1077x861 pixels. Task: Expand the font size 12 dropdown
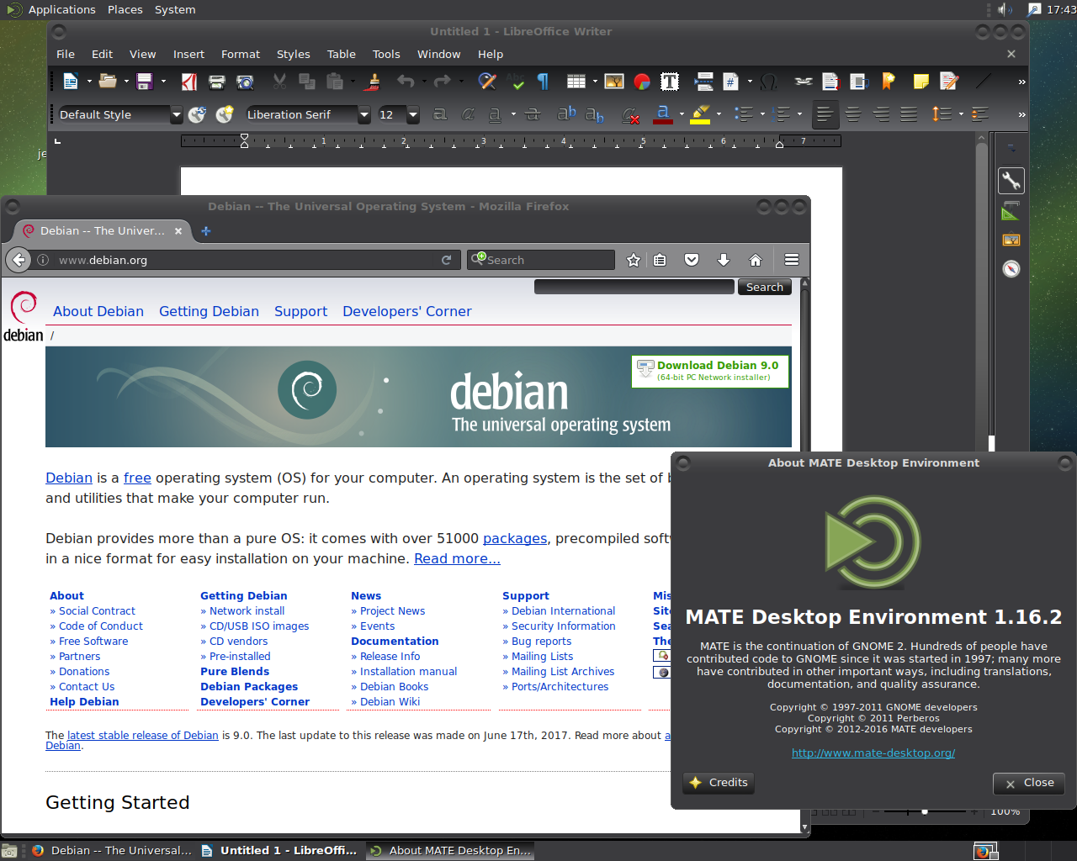(413, 114)
